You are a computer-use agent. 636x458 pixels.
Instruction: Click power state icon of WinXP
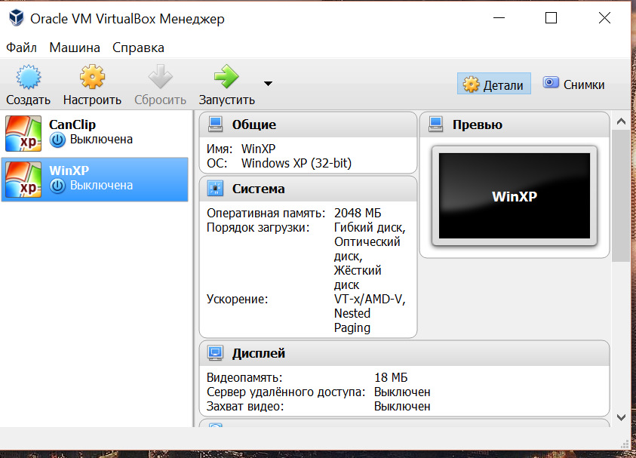(x=57, y=186)
